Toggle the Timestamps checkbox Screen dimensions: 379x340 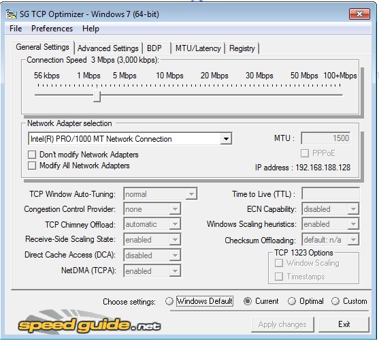(279, 277)
